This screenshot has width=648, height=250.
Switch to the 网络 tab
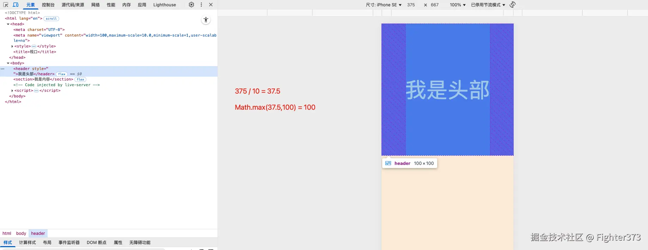pyautogui.click(x=96, y=5)
